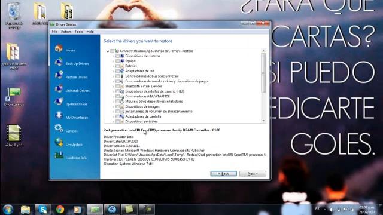Open the Tools menu
This screenshot has width=383, height=215.
(x=78, y=32)
